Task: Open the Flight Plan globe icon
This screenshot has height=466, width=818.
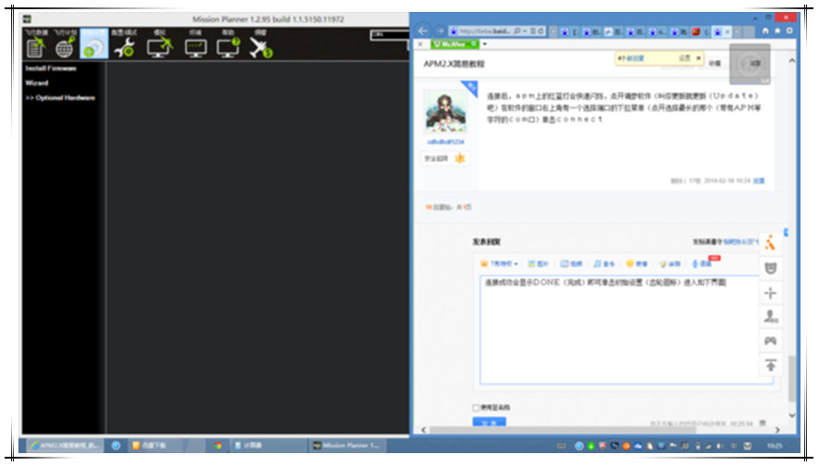Action: point(64,46)
